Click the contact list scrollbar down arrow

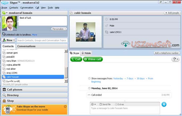[66, 81]
